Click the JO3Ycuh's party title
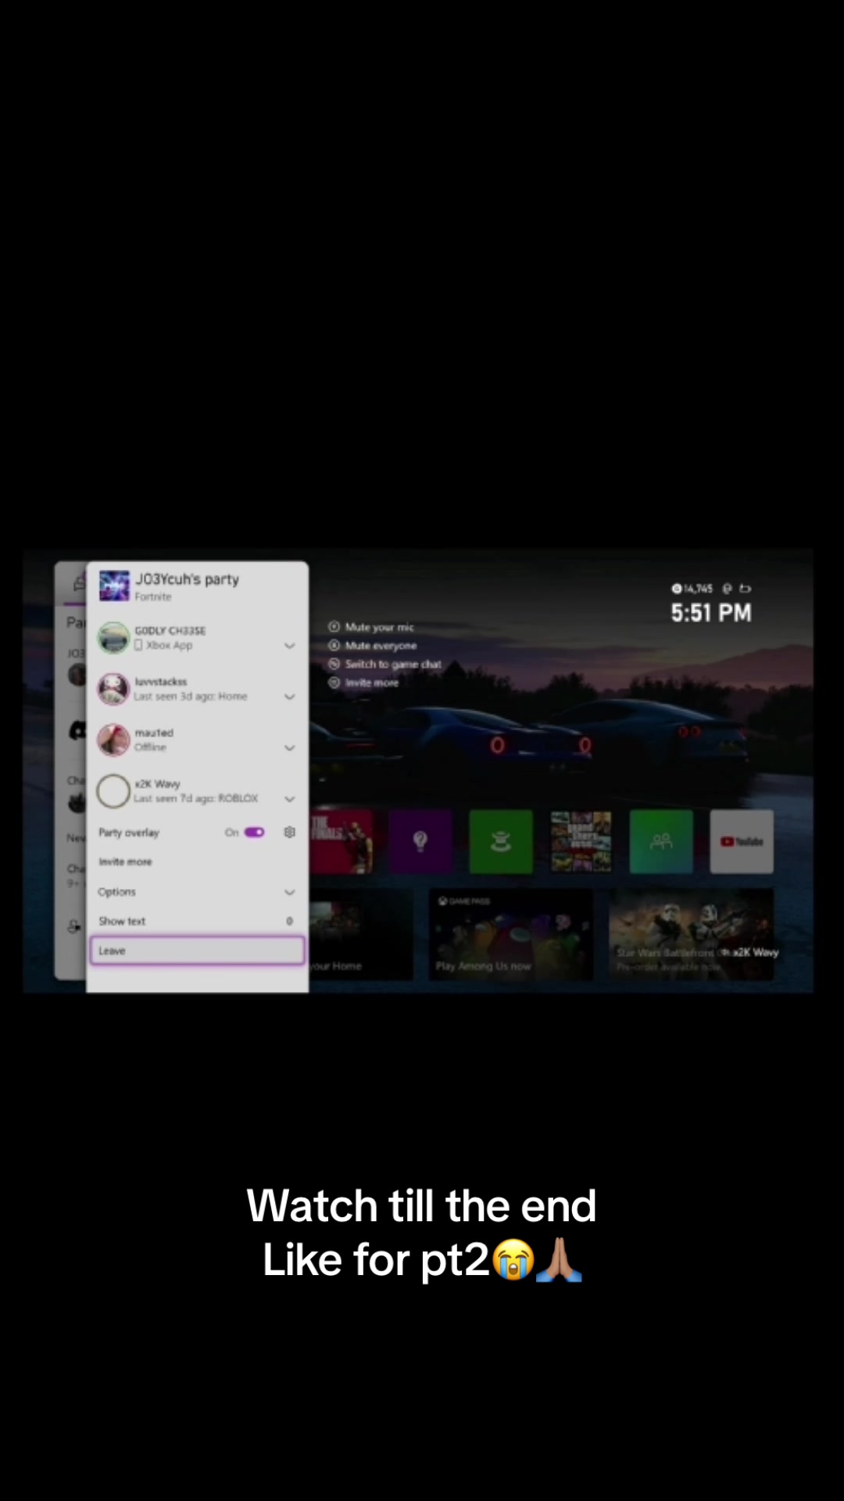The width and height of the screenshot is (844, 1501). pos(188,579)
